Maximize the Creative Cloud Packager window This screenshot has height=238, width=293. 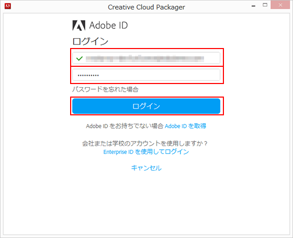click(265, 5)
